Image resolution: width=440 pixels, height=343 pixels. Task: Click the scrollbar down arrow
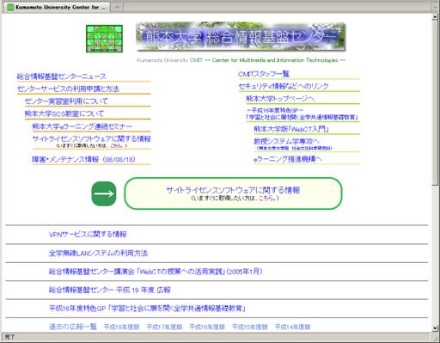point(436,328)
